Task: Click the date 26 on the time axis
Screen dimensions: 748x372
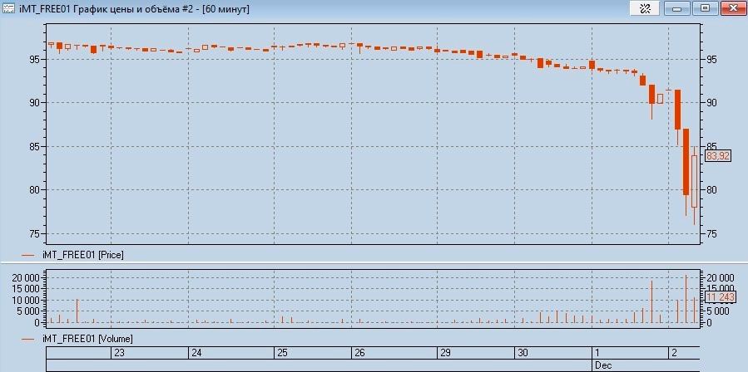Action: tap(359, 353)
